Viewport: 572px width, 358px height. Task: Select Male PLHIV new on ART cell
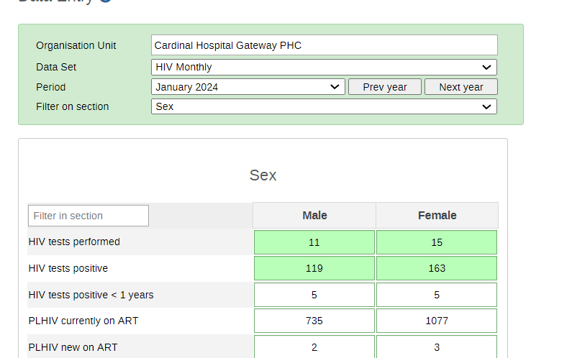[314, 346]
